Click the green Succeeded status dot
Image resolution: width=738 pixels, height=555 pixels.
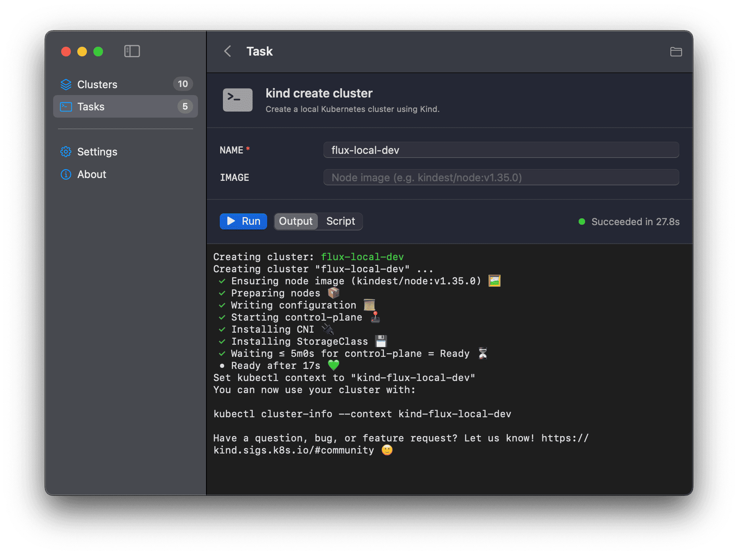click(582, 221)
